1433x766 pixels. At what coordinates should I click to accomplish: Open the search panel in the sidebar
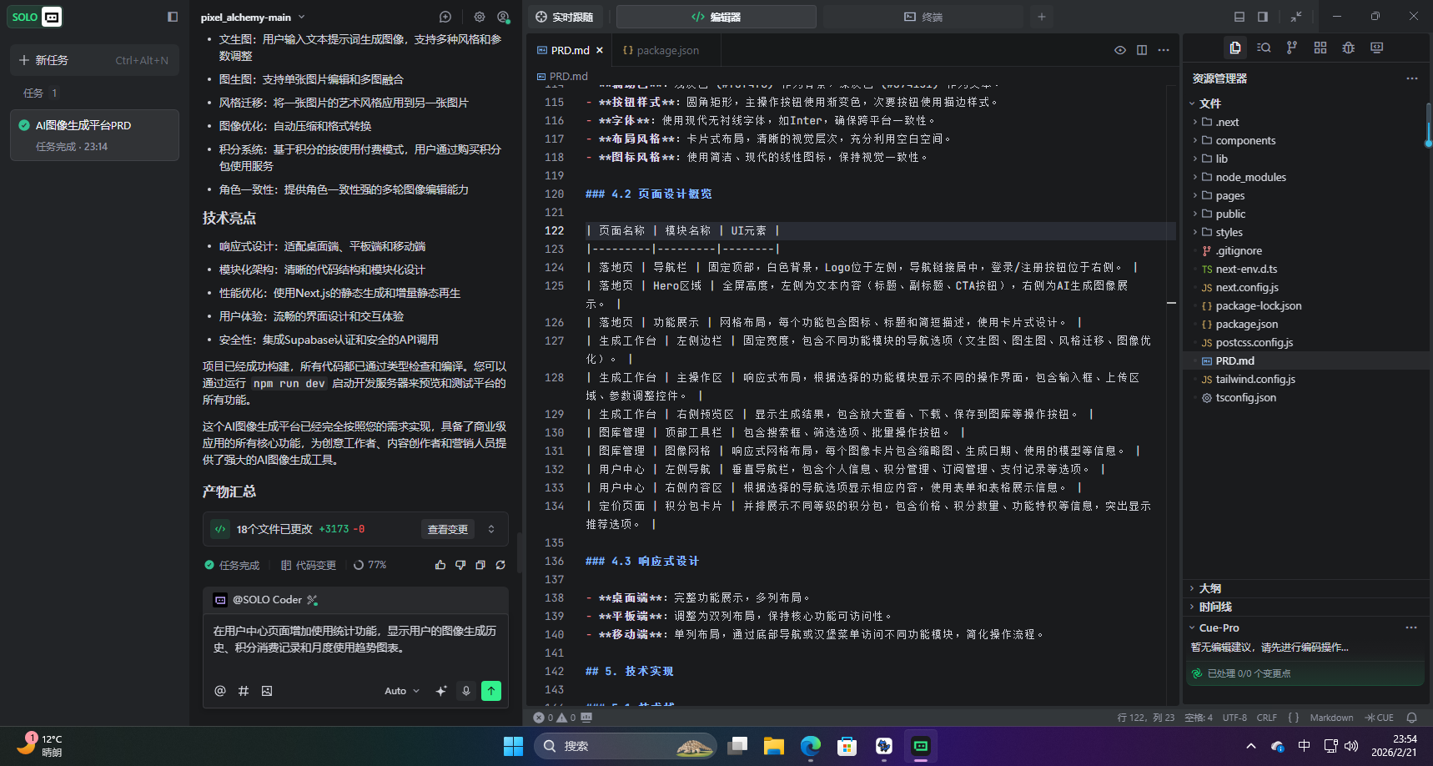pyautogui.click(x=1263, y=48)
